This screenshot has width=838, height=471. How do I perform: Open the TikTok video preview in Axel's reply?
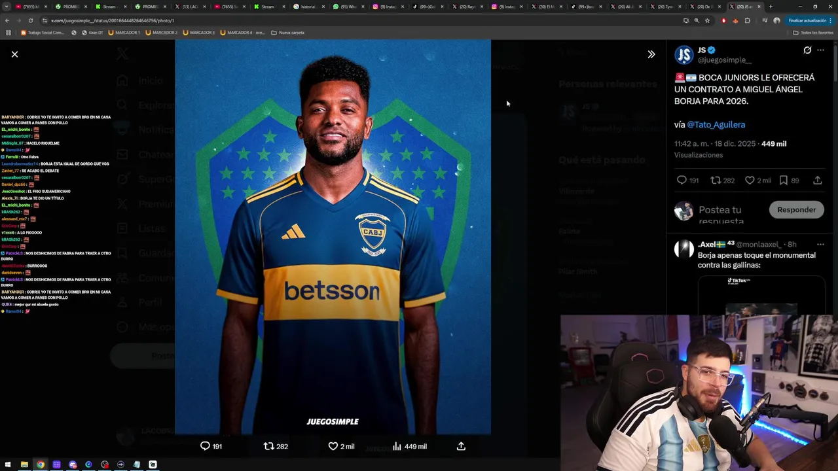tap(761, 296)
